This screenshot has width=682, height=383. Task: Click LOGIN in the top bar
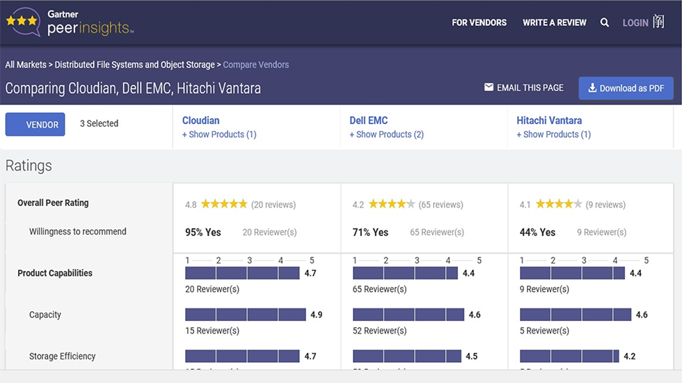point(635,23)
